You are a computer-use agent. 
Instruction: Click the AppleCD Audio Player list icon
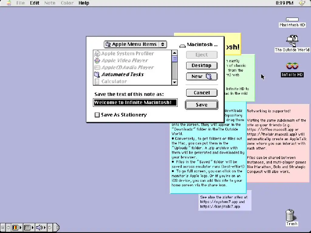pos(97,67)
